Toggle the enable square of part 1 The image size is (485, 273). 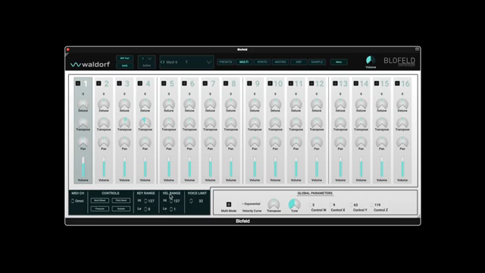pos(78,83)
